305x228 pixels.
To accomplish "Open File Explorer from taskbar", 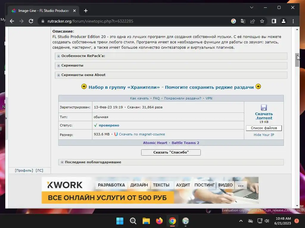I will tap(146, 221).
